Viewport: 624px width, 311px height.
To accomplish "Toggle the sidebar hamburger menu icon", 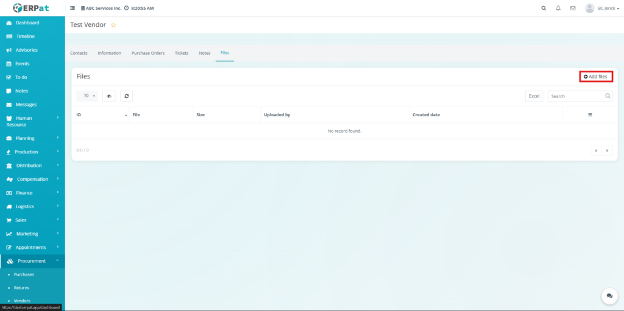I will tap(73, 9).
